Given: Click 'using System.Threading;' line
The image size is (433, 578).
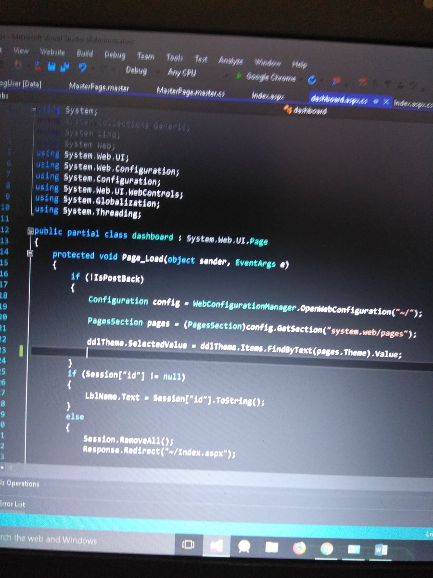Looking at the screenshot, I should (x=88, y=211).
